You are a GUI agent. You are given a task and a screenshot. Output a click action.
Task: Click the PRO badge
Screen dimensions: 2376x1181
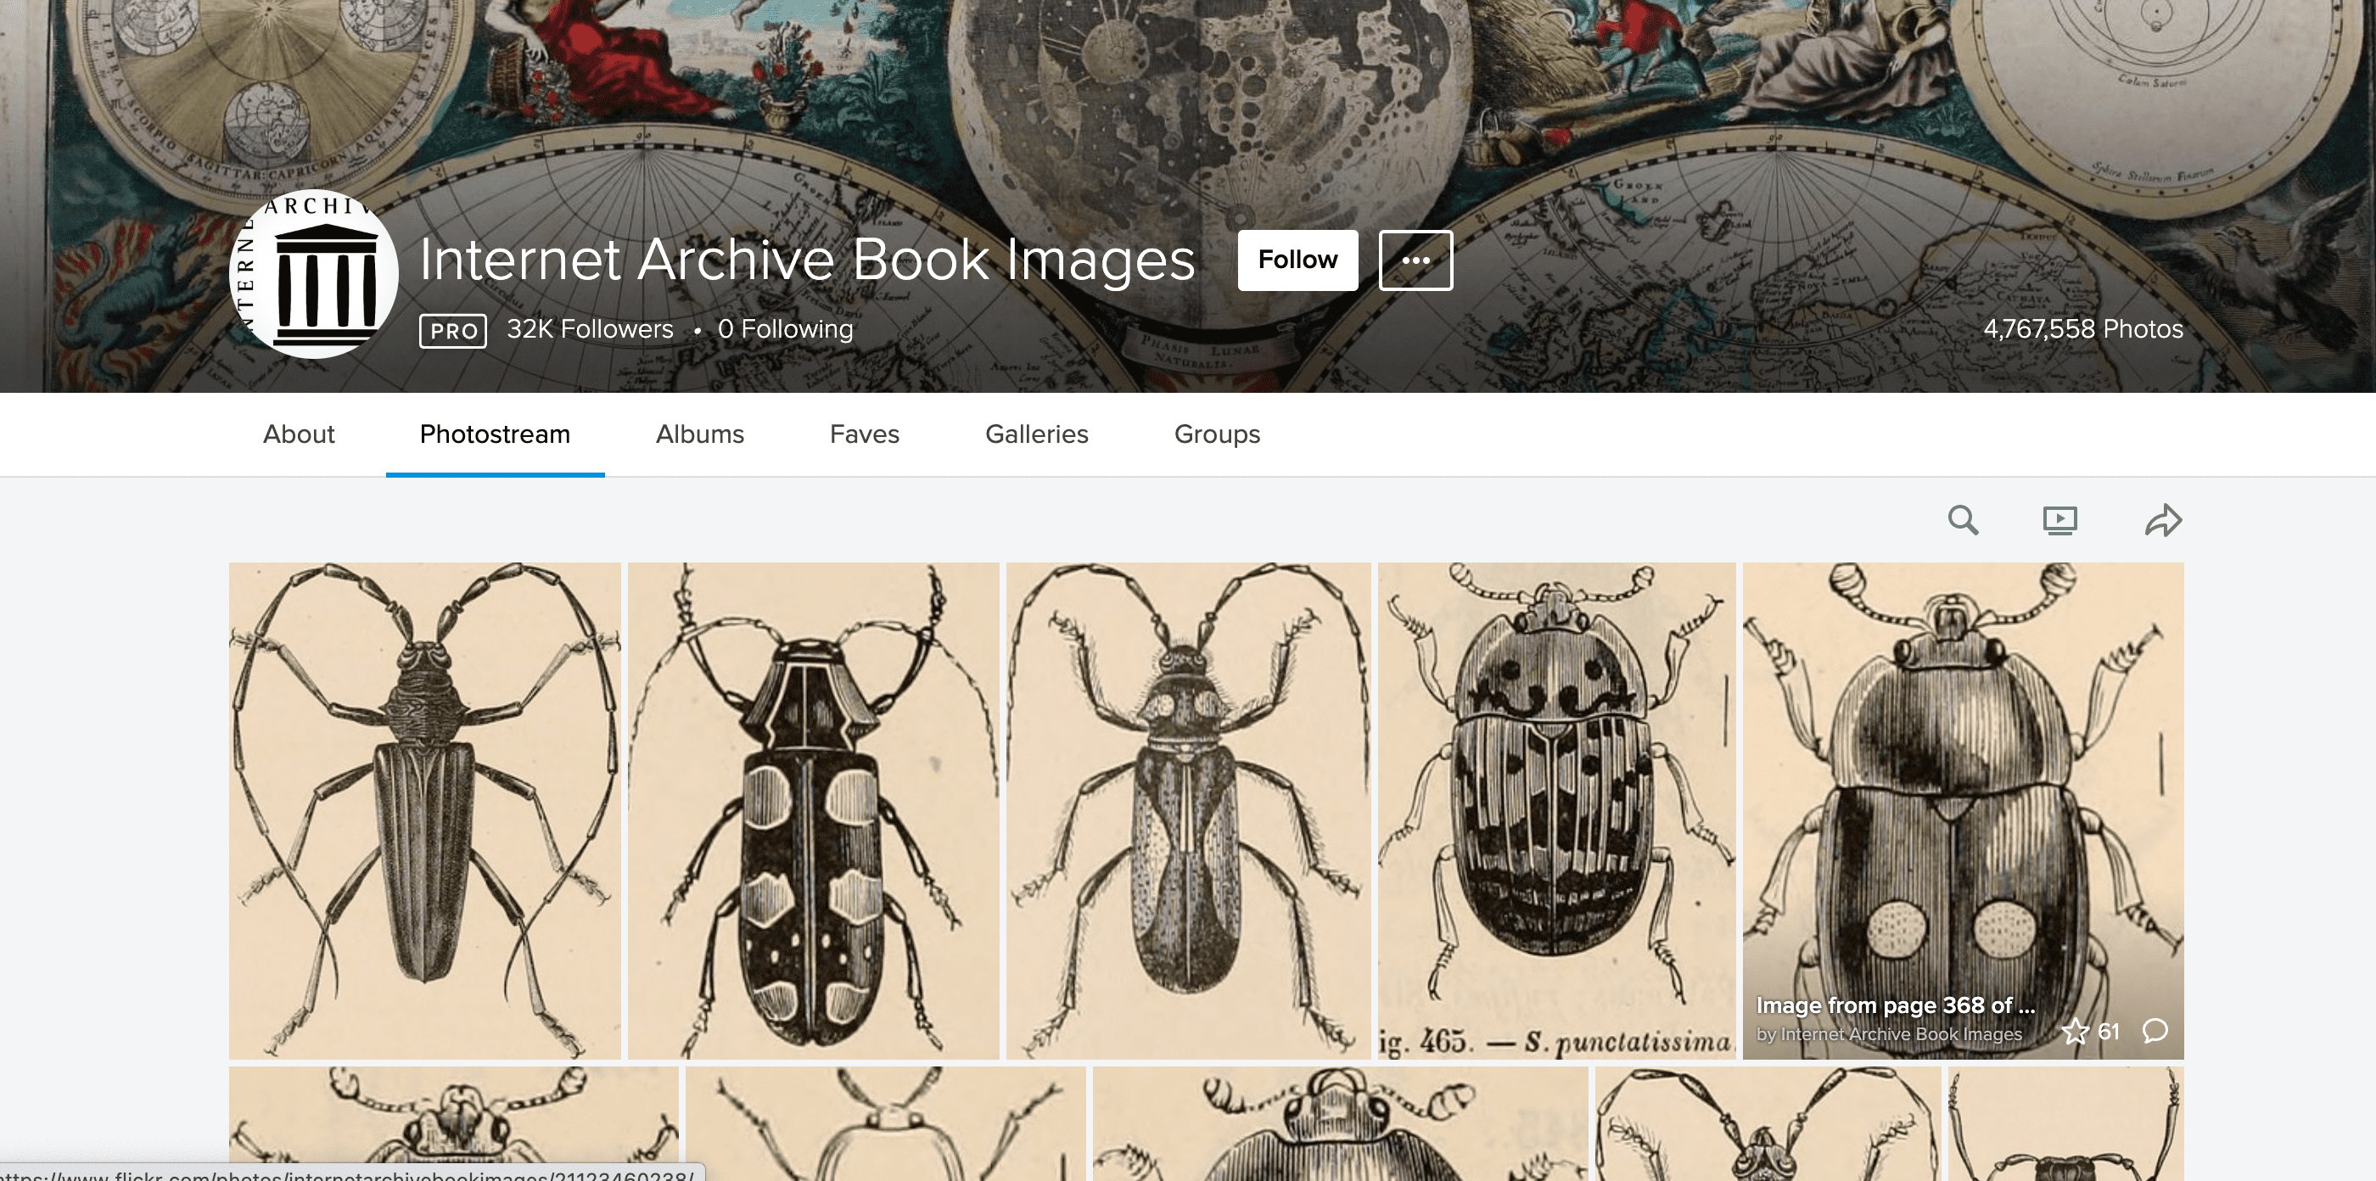[x=453, y=330]
